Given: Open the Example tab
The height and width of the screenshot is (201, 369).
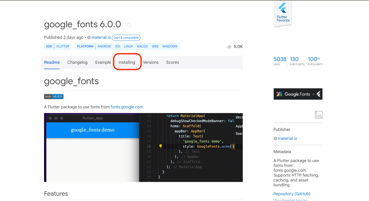Looking at the screenshot, I should click(103, 62).
